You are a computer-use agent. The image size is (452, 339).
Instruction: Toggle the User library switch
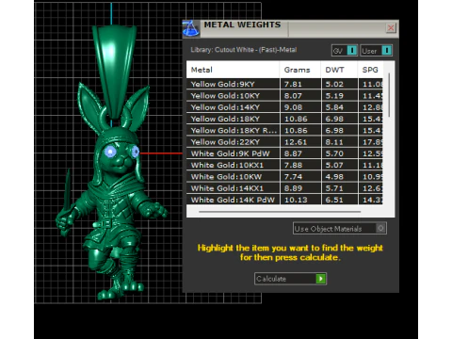pos(377,51)
